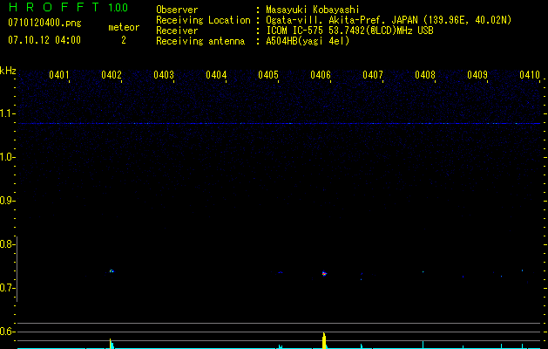Click the tall yellow peak at the bottom
Image resolution: width=548 pixels, height=349 pixels.
coord(324,339)
